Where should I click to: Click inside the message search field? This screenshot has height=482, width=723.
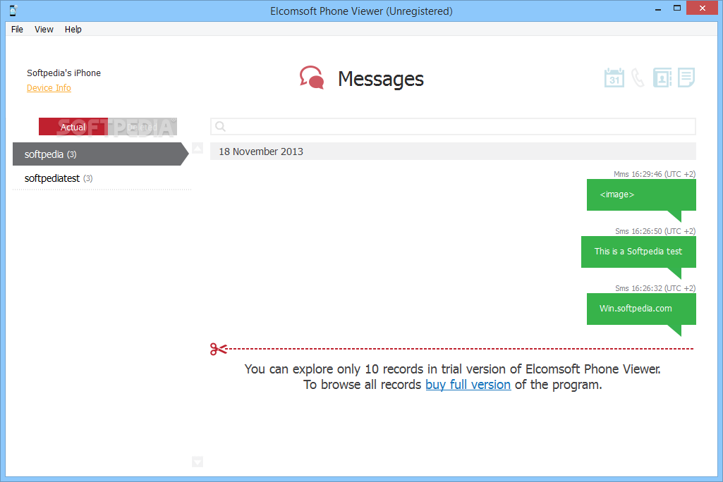[454, 127]
